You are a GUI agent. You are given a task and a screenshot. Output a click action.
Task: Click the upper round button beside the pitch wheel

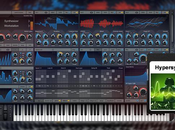click(x=10, y=107)
